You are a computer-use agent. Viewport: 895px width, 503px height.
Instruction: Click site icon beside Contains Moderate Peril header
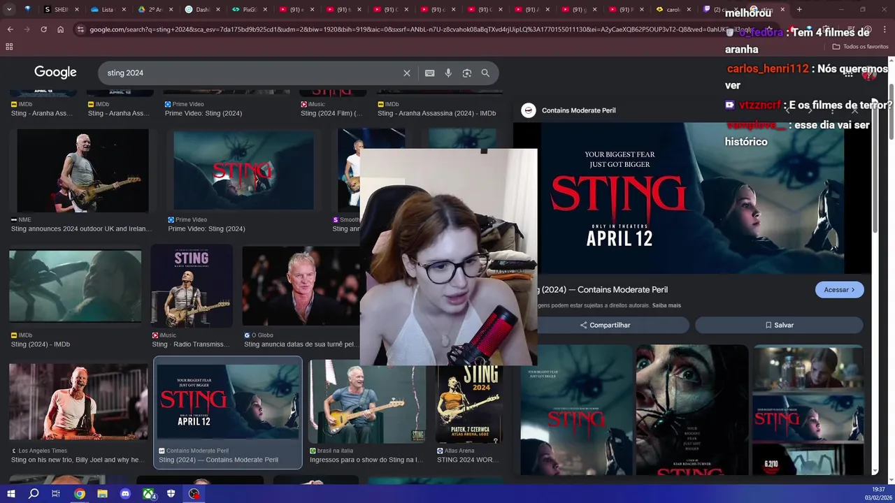pyautogui.click(x=529, y=110)
